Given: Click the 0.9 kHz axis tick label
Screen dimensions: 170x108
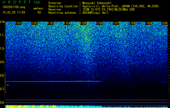Looking at the screenshot, I should point(2,62).
